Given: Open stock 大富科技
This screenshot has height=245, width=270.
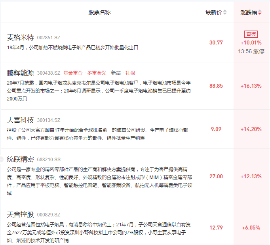Looking at the screenshot, I should 20,120.
